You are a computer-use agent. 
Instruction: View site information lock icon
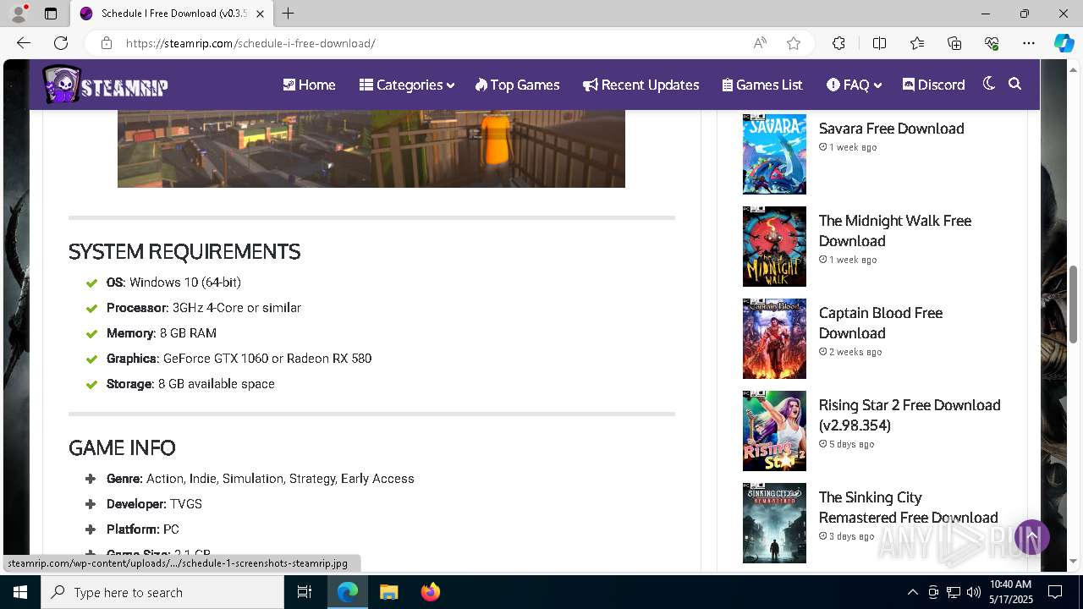(107, 43)
